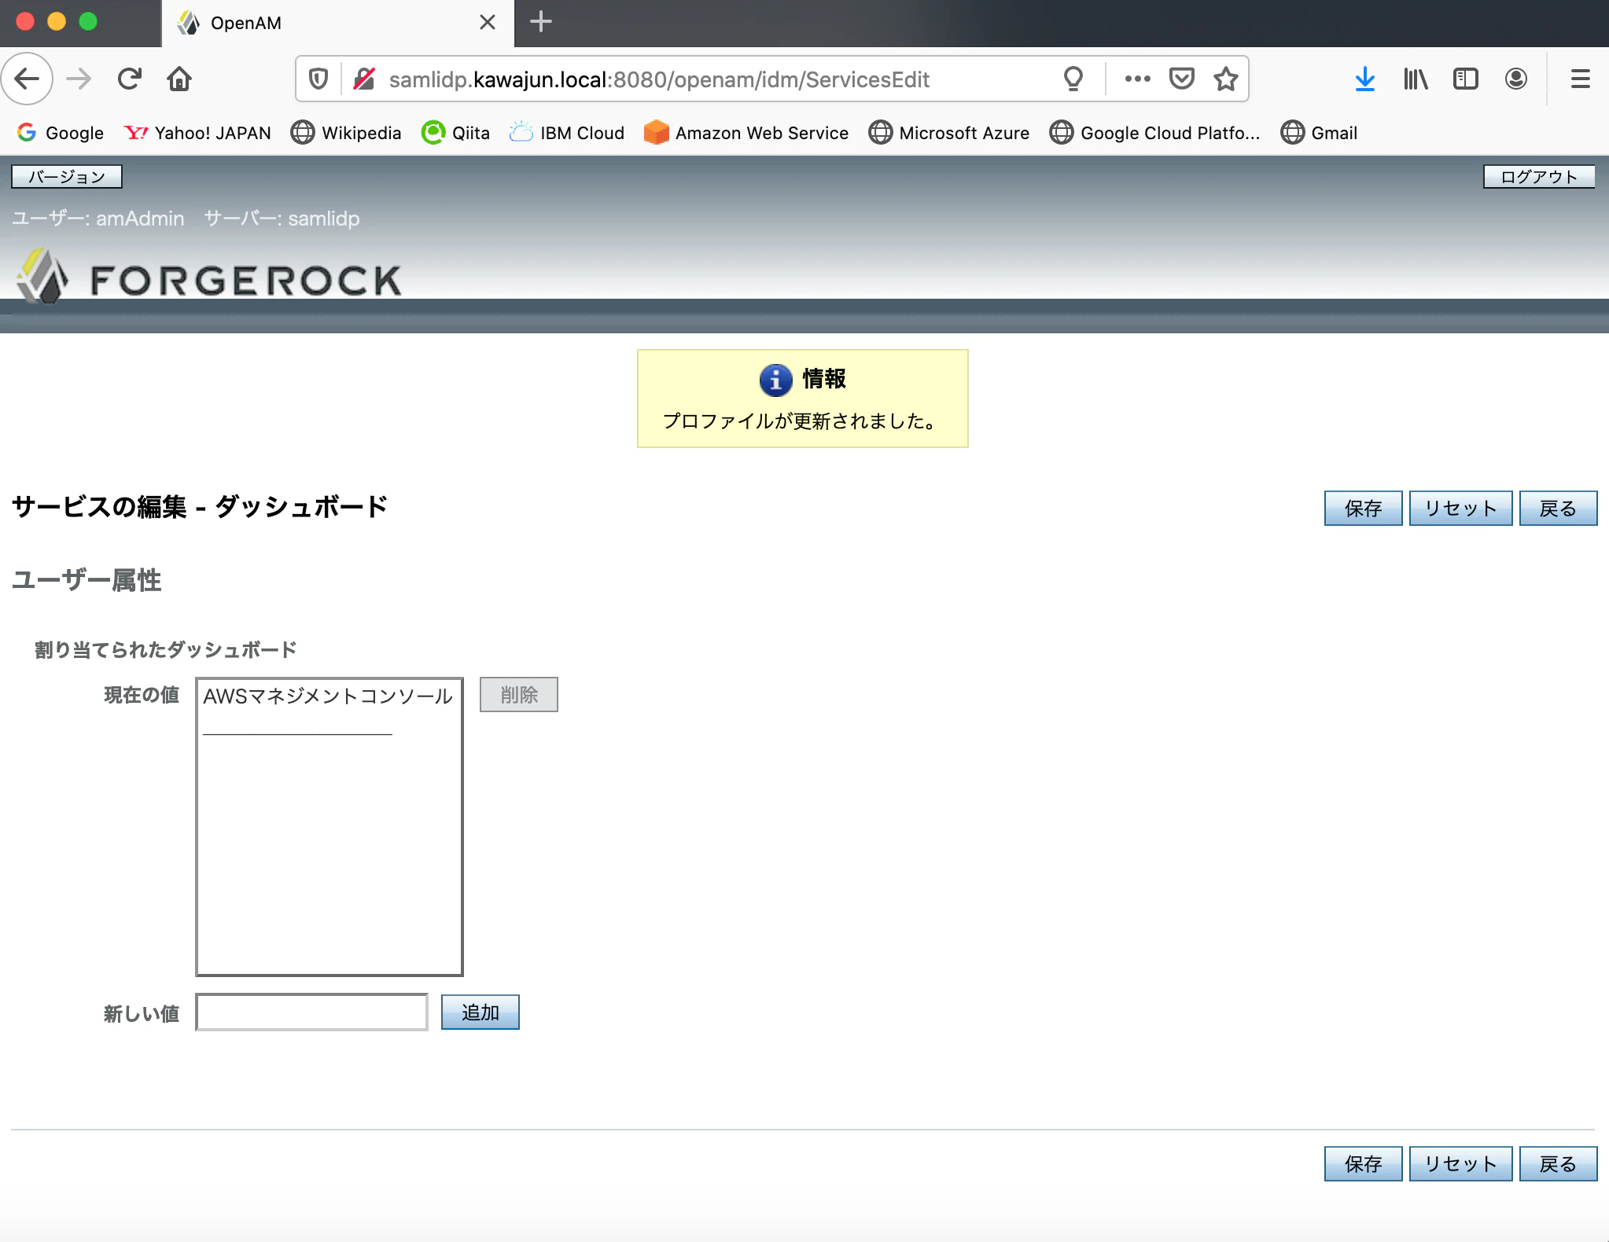Open the browser home icon

pyautogui.click(x=179, y=79)
